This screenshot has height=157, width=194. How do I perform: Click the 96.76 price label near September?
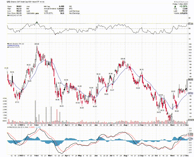click(x=142, y=70)
